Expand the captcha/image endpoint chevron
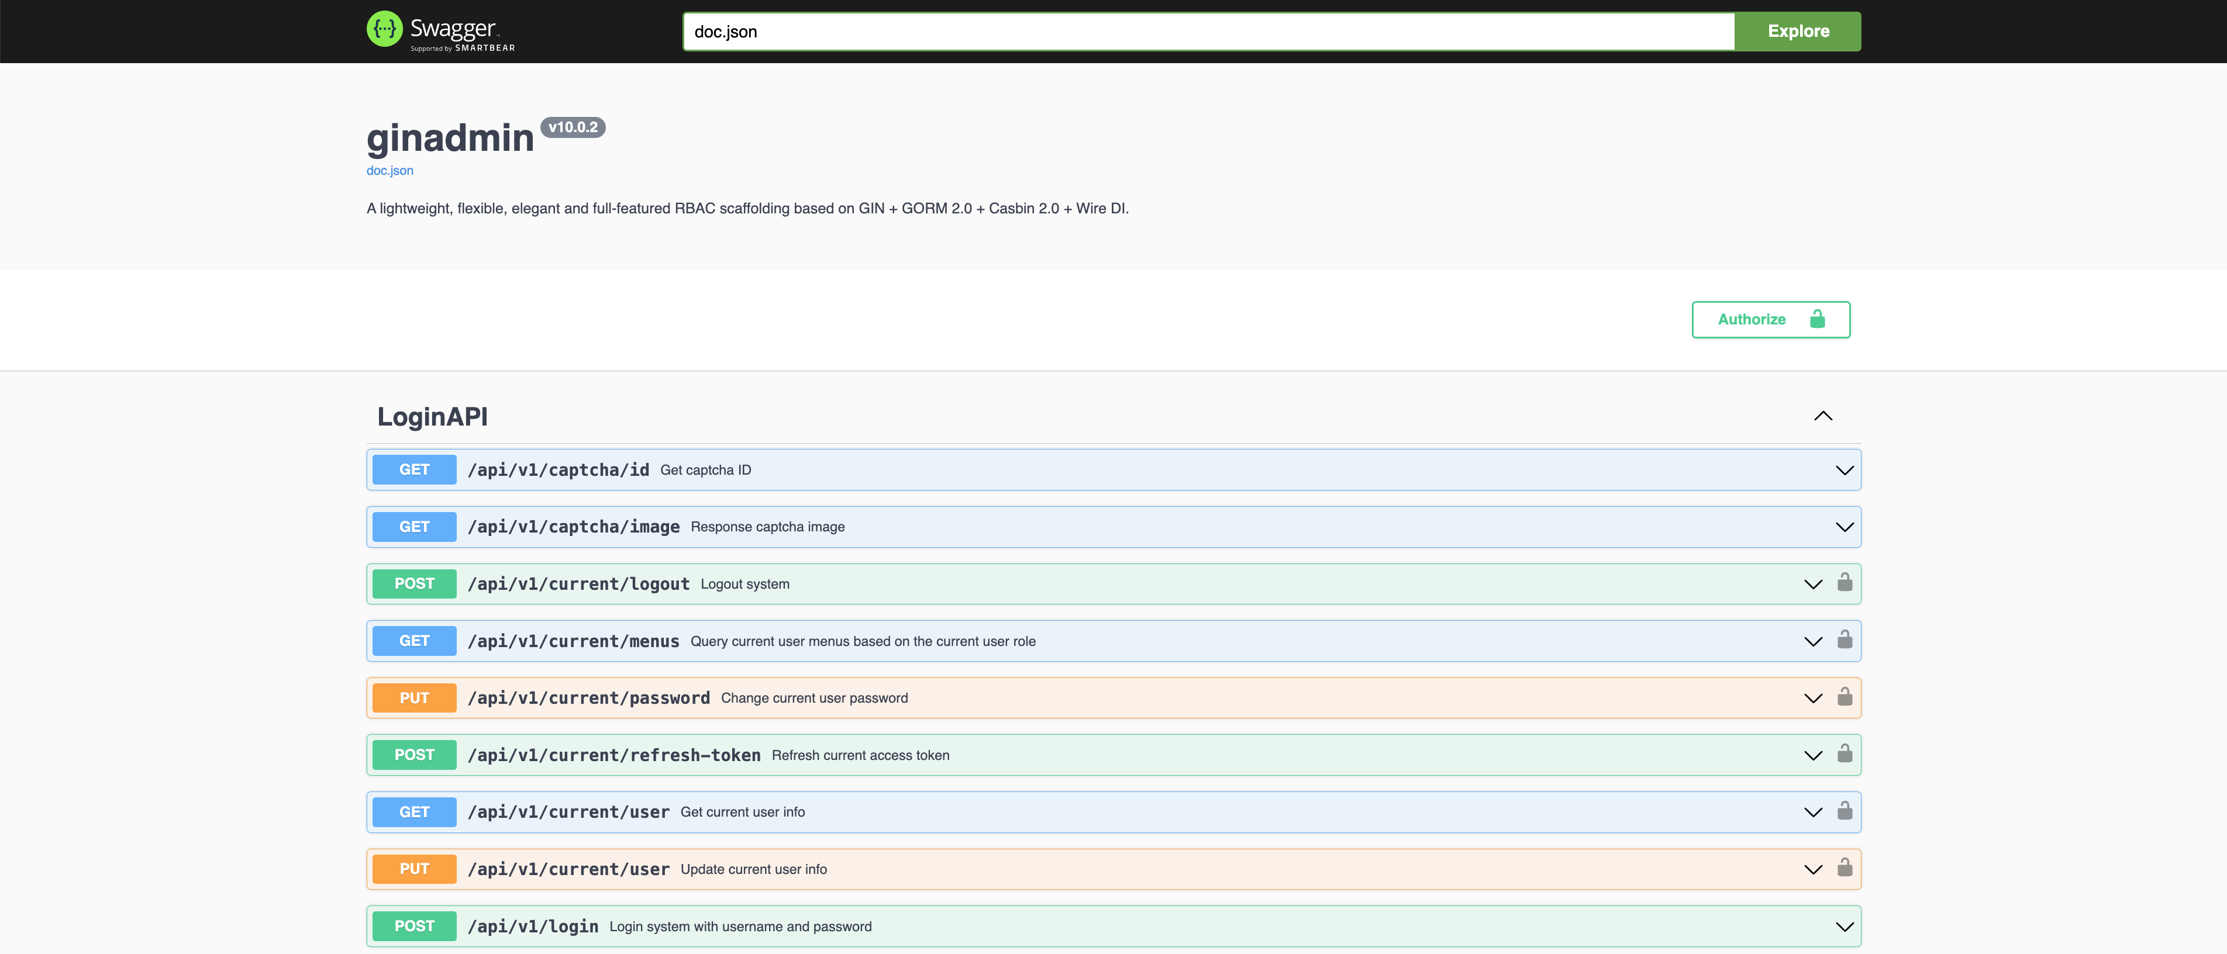This screenshot has height=954, width=2227. tap(1844, 527)
